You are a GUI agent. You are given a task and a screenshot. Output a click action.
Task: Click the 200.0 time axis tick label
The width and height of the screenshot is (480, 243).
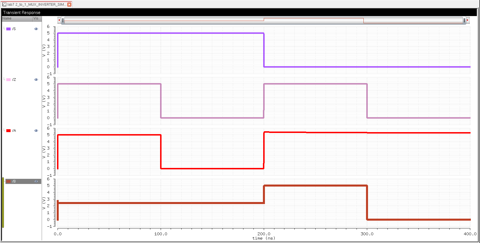coord(264,234)
